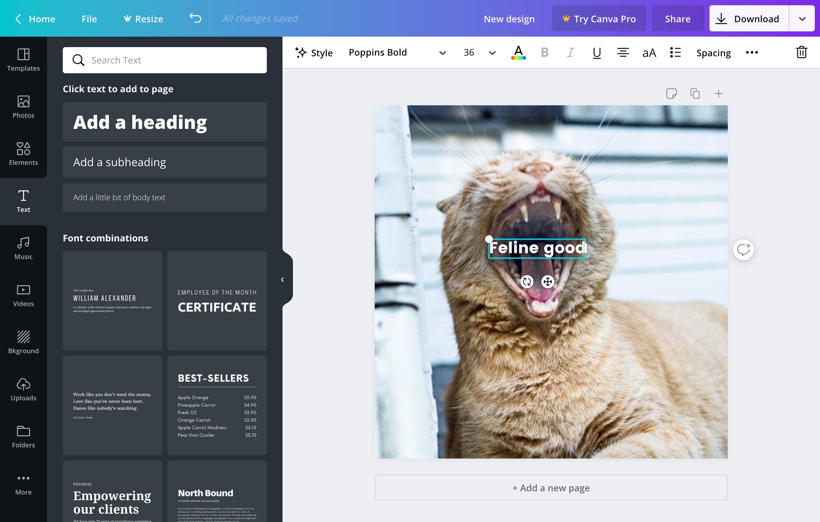This screenshot has height=522, width=820.
Task: Click the delete element icon
Action: tap(801, 52)
